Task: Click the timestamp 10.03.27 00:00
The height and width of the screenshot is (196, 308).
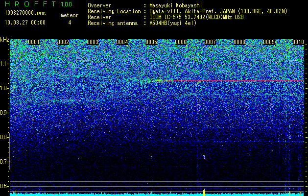Action: (25, 23)
